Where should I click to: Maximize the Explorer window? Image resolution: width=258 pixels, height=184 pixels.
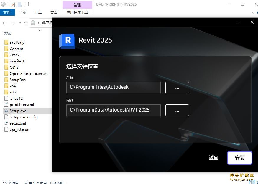[x=243, y=4]
